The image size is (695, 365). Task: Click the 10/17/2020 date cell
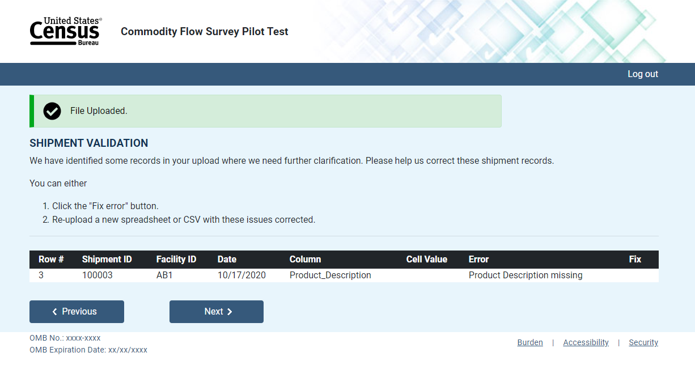(x=241, y=275)
